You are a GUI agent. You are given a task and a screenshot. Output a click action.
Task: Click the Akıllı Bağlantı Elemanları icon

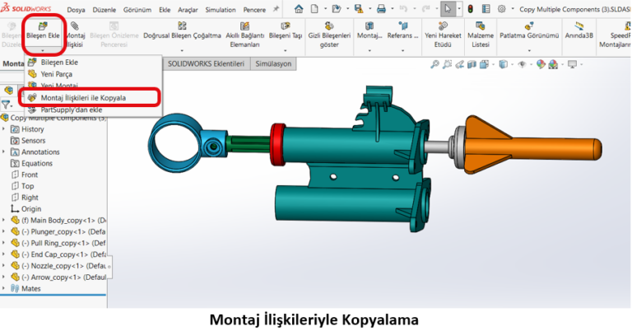[244, 28]
